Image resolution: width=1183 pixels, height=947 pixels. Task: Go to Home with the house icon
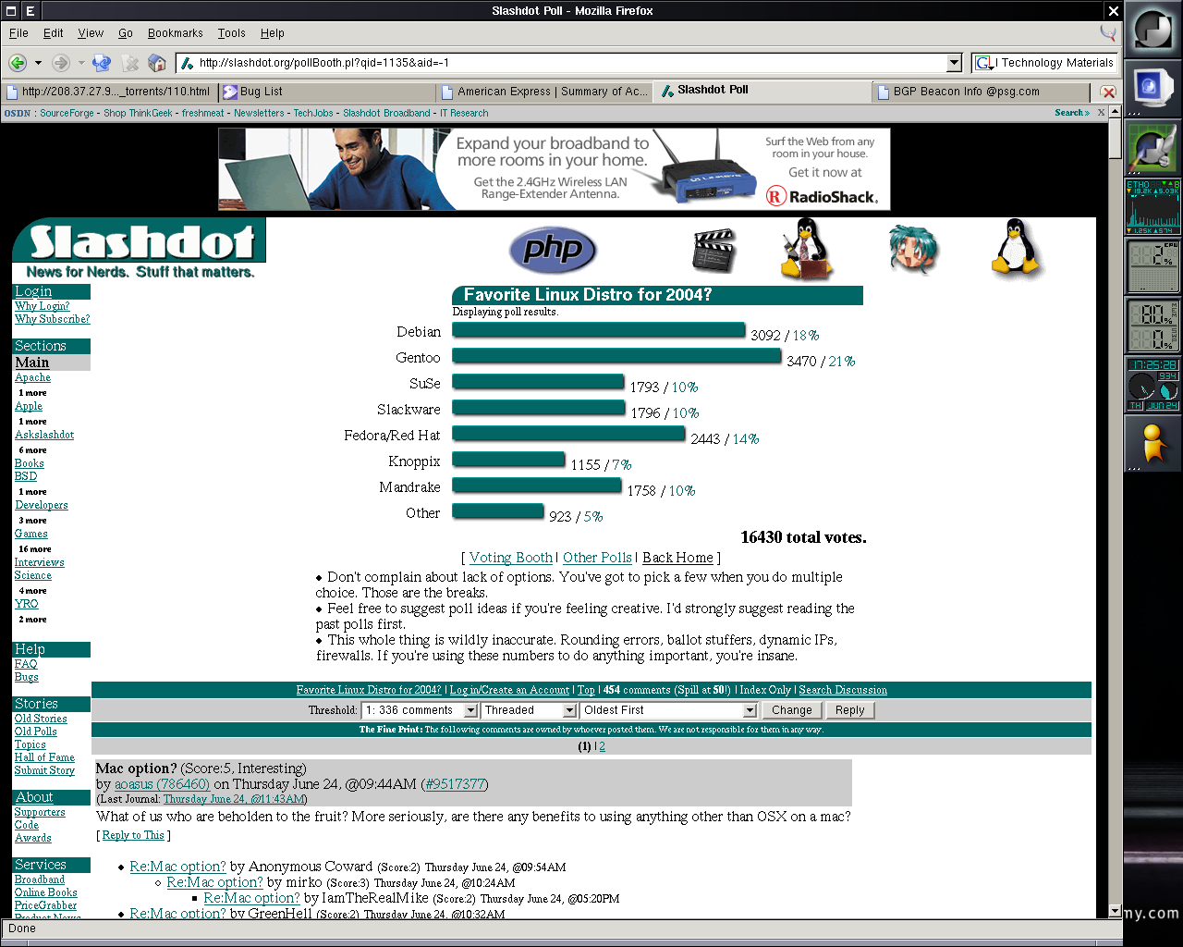coord(157,63)
